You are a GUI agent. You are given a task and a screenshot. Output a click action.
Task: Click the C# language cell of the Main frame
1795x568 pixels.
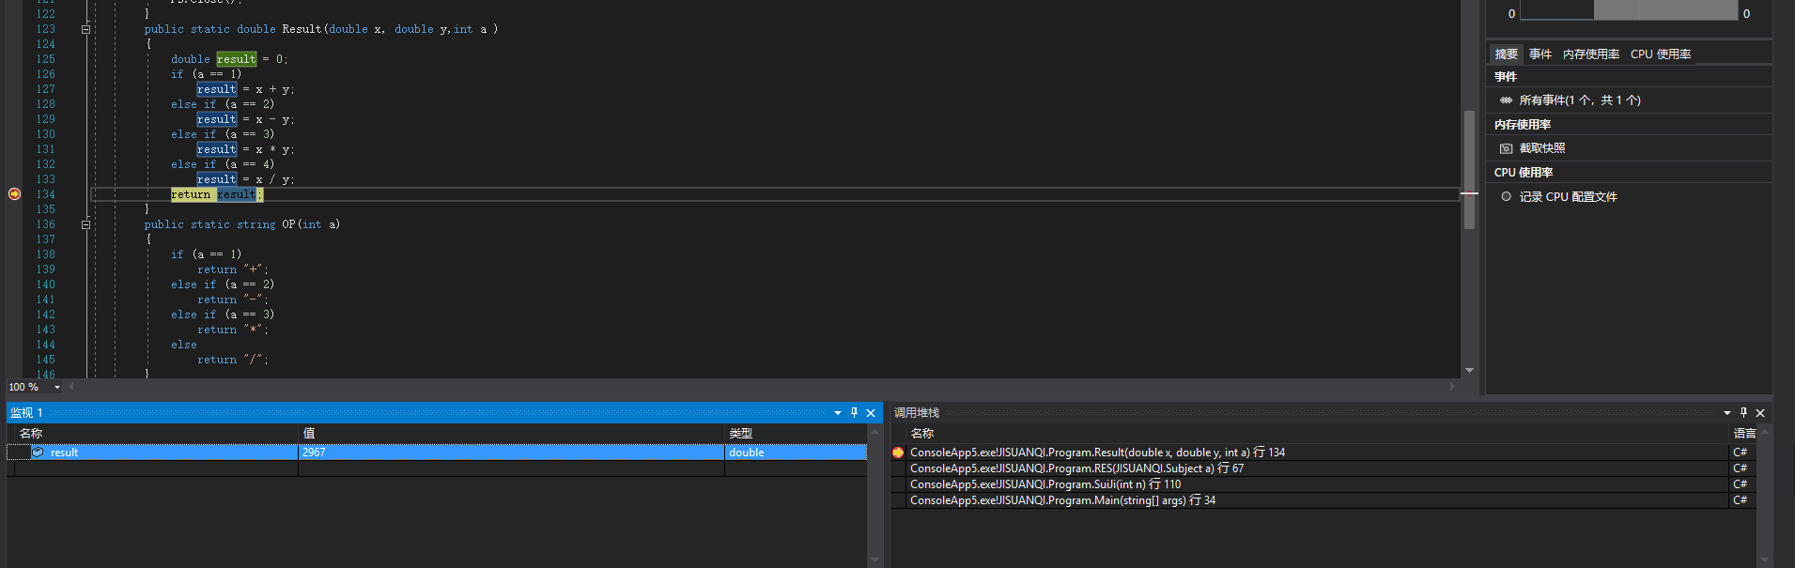pos(1741,500)
